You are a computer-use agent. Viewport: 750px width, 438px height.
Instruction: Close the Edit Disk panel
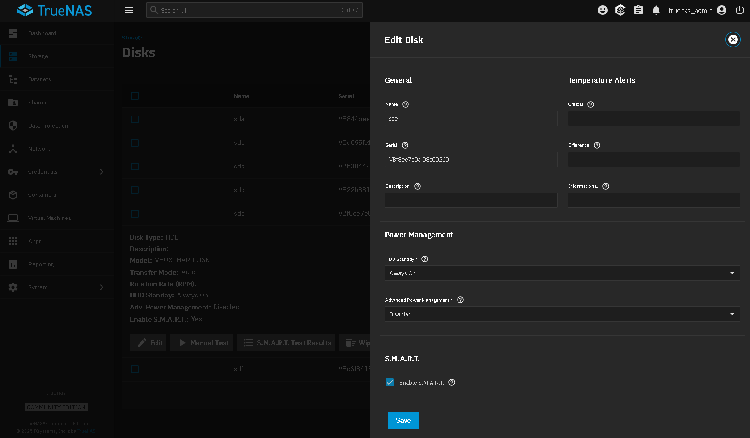733,39
